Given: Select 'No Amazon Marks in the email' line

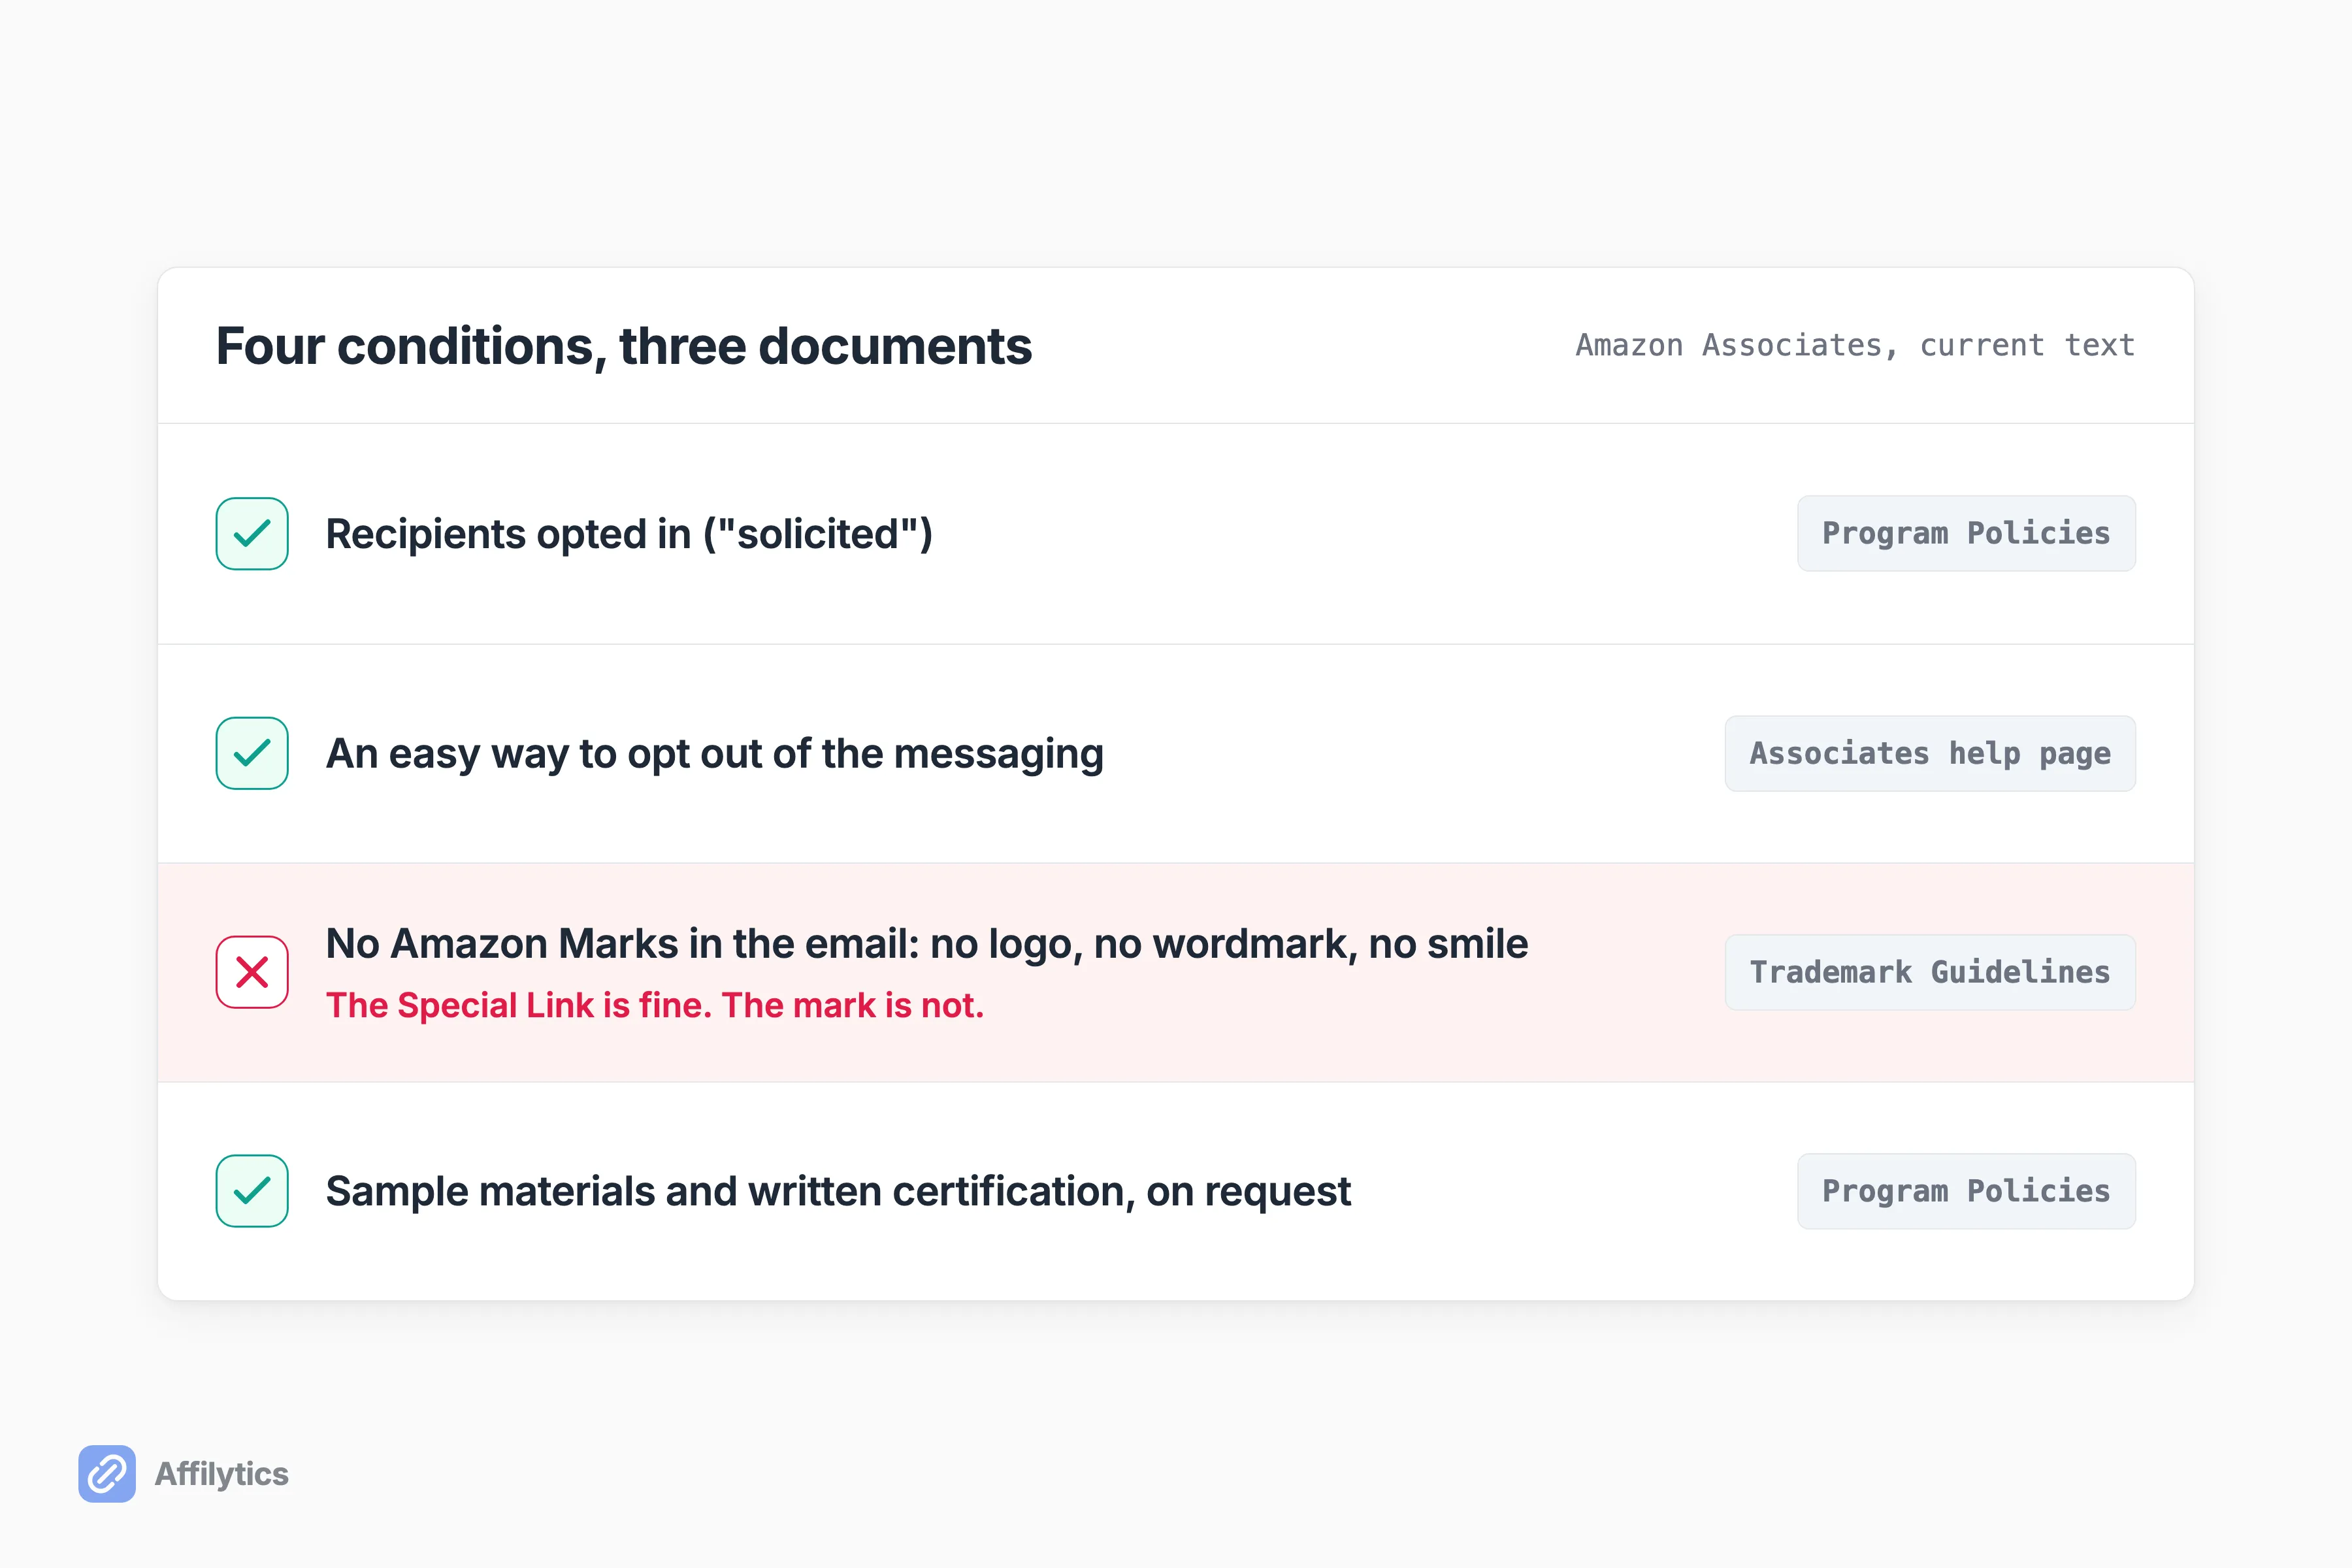Looking at the screenshot, I should (x=927, y=944).
